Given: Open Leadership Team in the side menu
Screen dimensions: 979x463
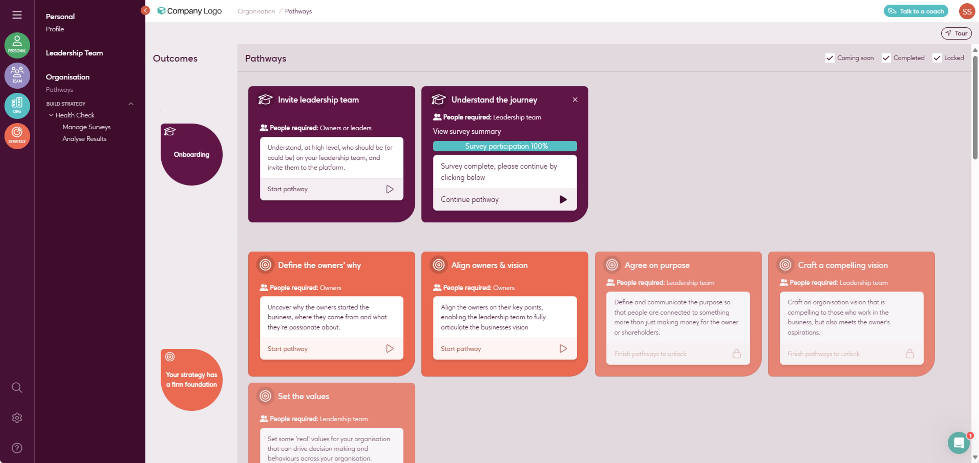Looking at the screenshot, I should (74, 53).
